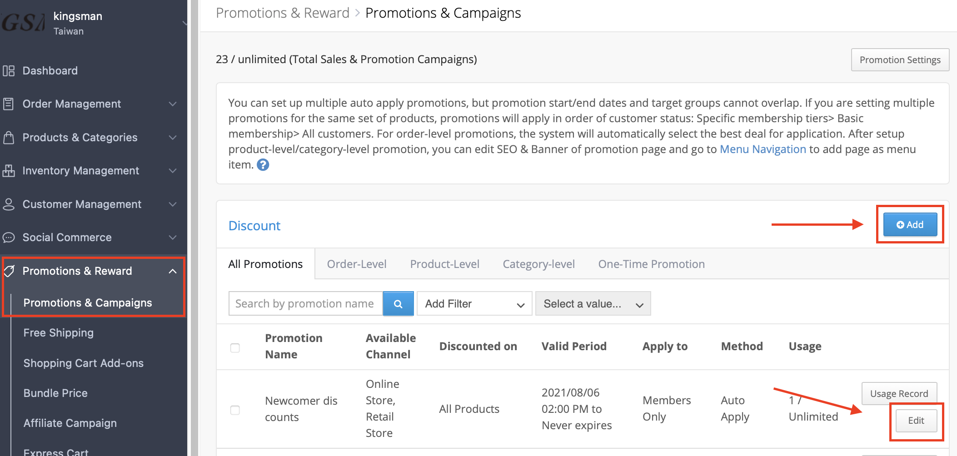
Task: Click the Promotions & Reward breadcrumb
Action: coord(283,13)
